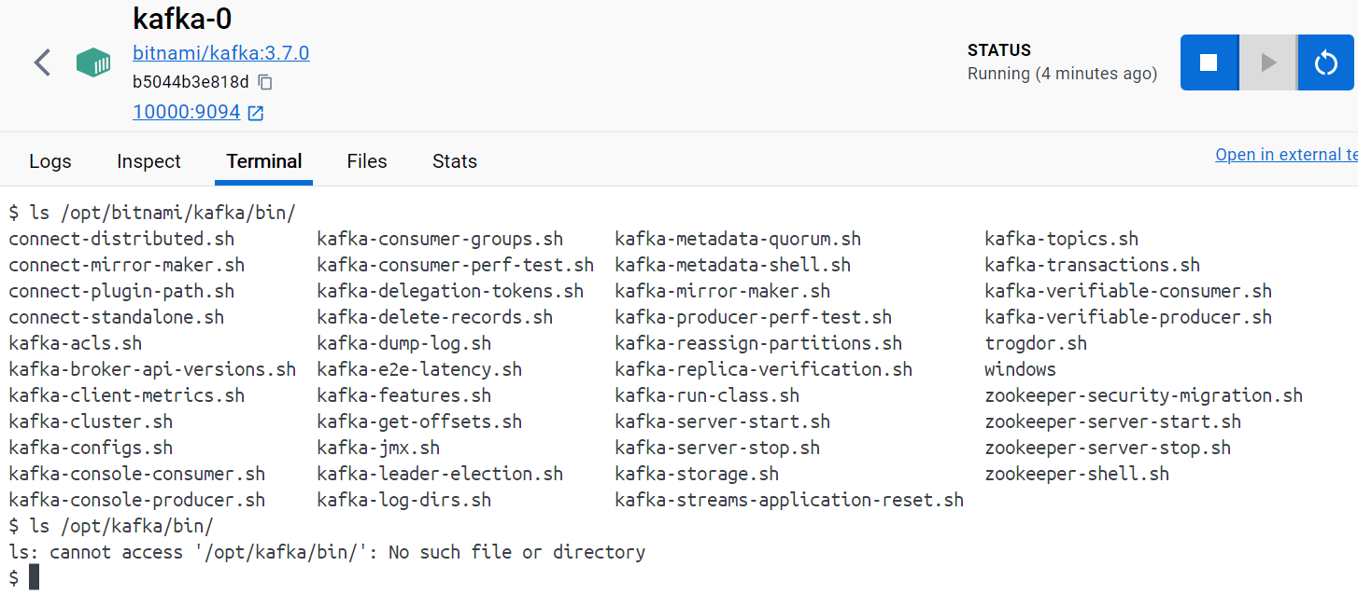Click kafka-jmx.sh file name

[378, 448]
